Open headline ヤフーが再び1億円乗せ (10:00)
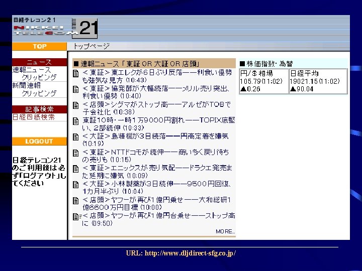362x271 pixels. (156, 203)
